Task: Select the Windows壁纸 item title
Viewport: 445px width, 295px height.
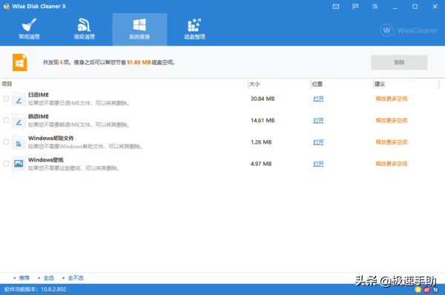Action: (x=46, y=159)
